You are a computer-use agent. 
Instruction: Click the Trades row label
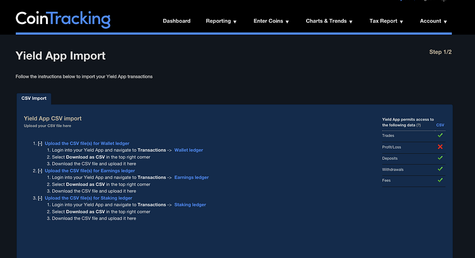tap(388, 135)
